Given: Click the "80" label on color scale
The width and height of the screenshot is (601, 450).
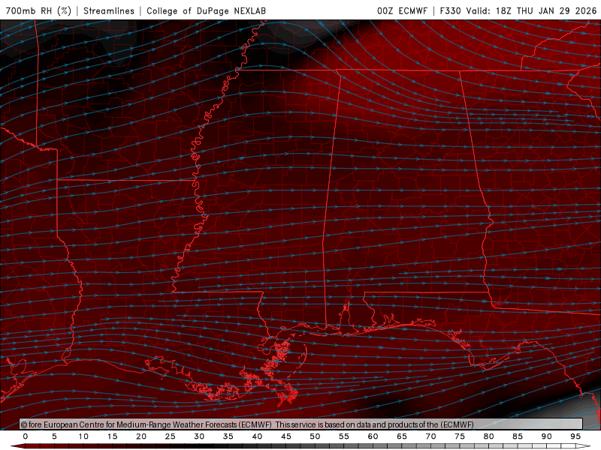Looking at the screenshot, I should click(489, 436).
